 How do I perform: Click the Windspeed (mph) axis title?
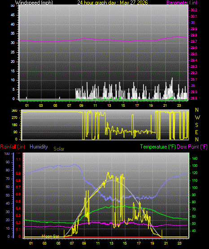coord(34,3)
